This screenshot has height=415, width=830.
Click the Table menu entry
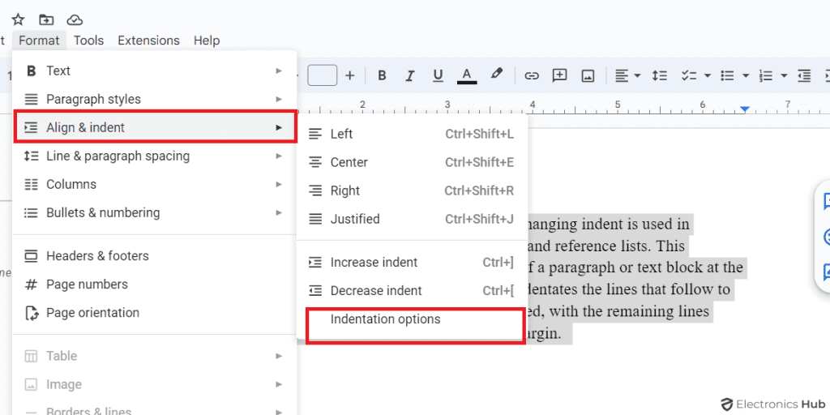[x=154, y=356]
